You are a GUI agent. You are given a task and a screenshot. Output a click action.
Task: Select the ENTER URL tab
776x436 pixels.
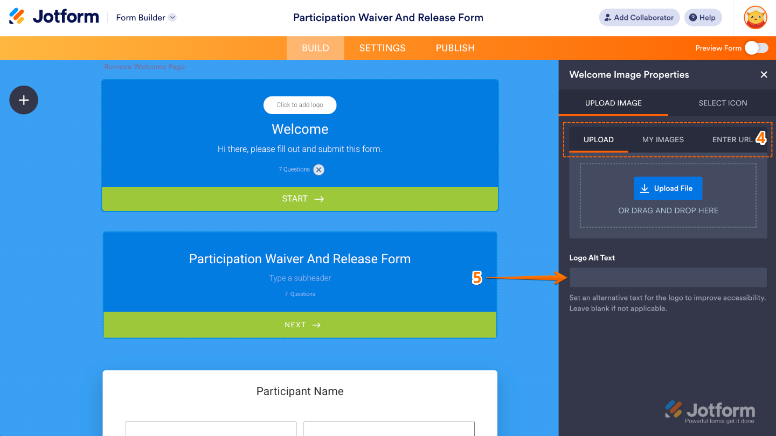(732, 139)
